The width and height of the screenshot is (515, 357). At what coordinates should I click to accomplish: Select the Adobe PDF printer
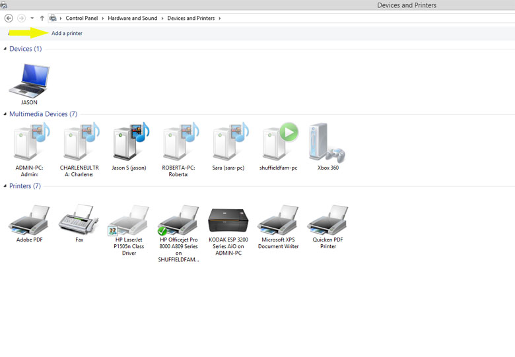pyautogui.click(x=29, y=222)
